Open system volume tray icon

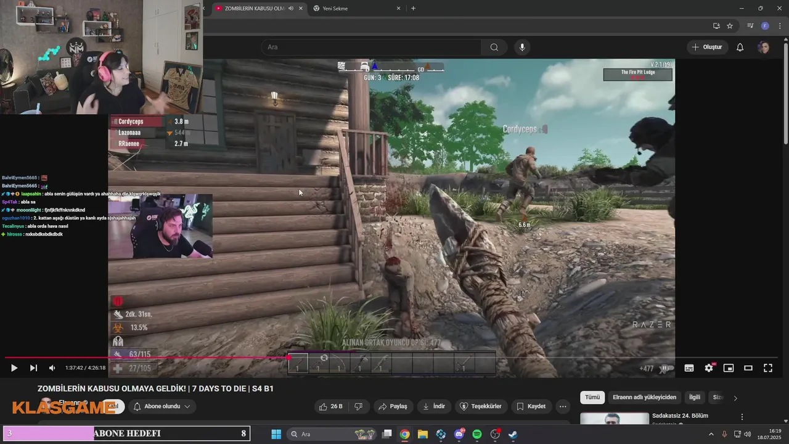tap(748, 434)
